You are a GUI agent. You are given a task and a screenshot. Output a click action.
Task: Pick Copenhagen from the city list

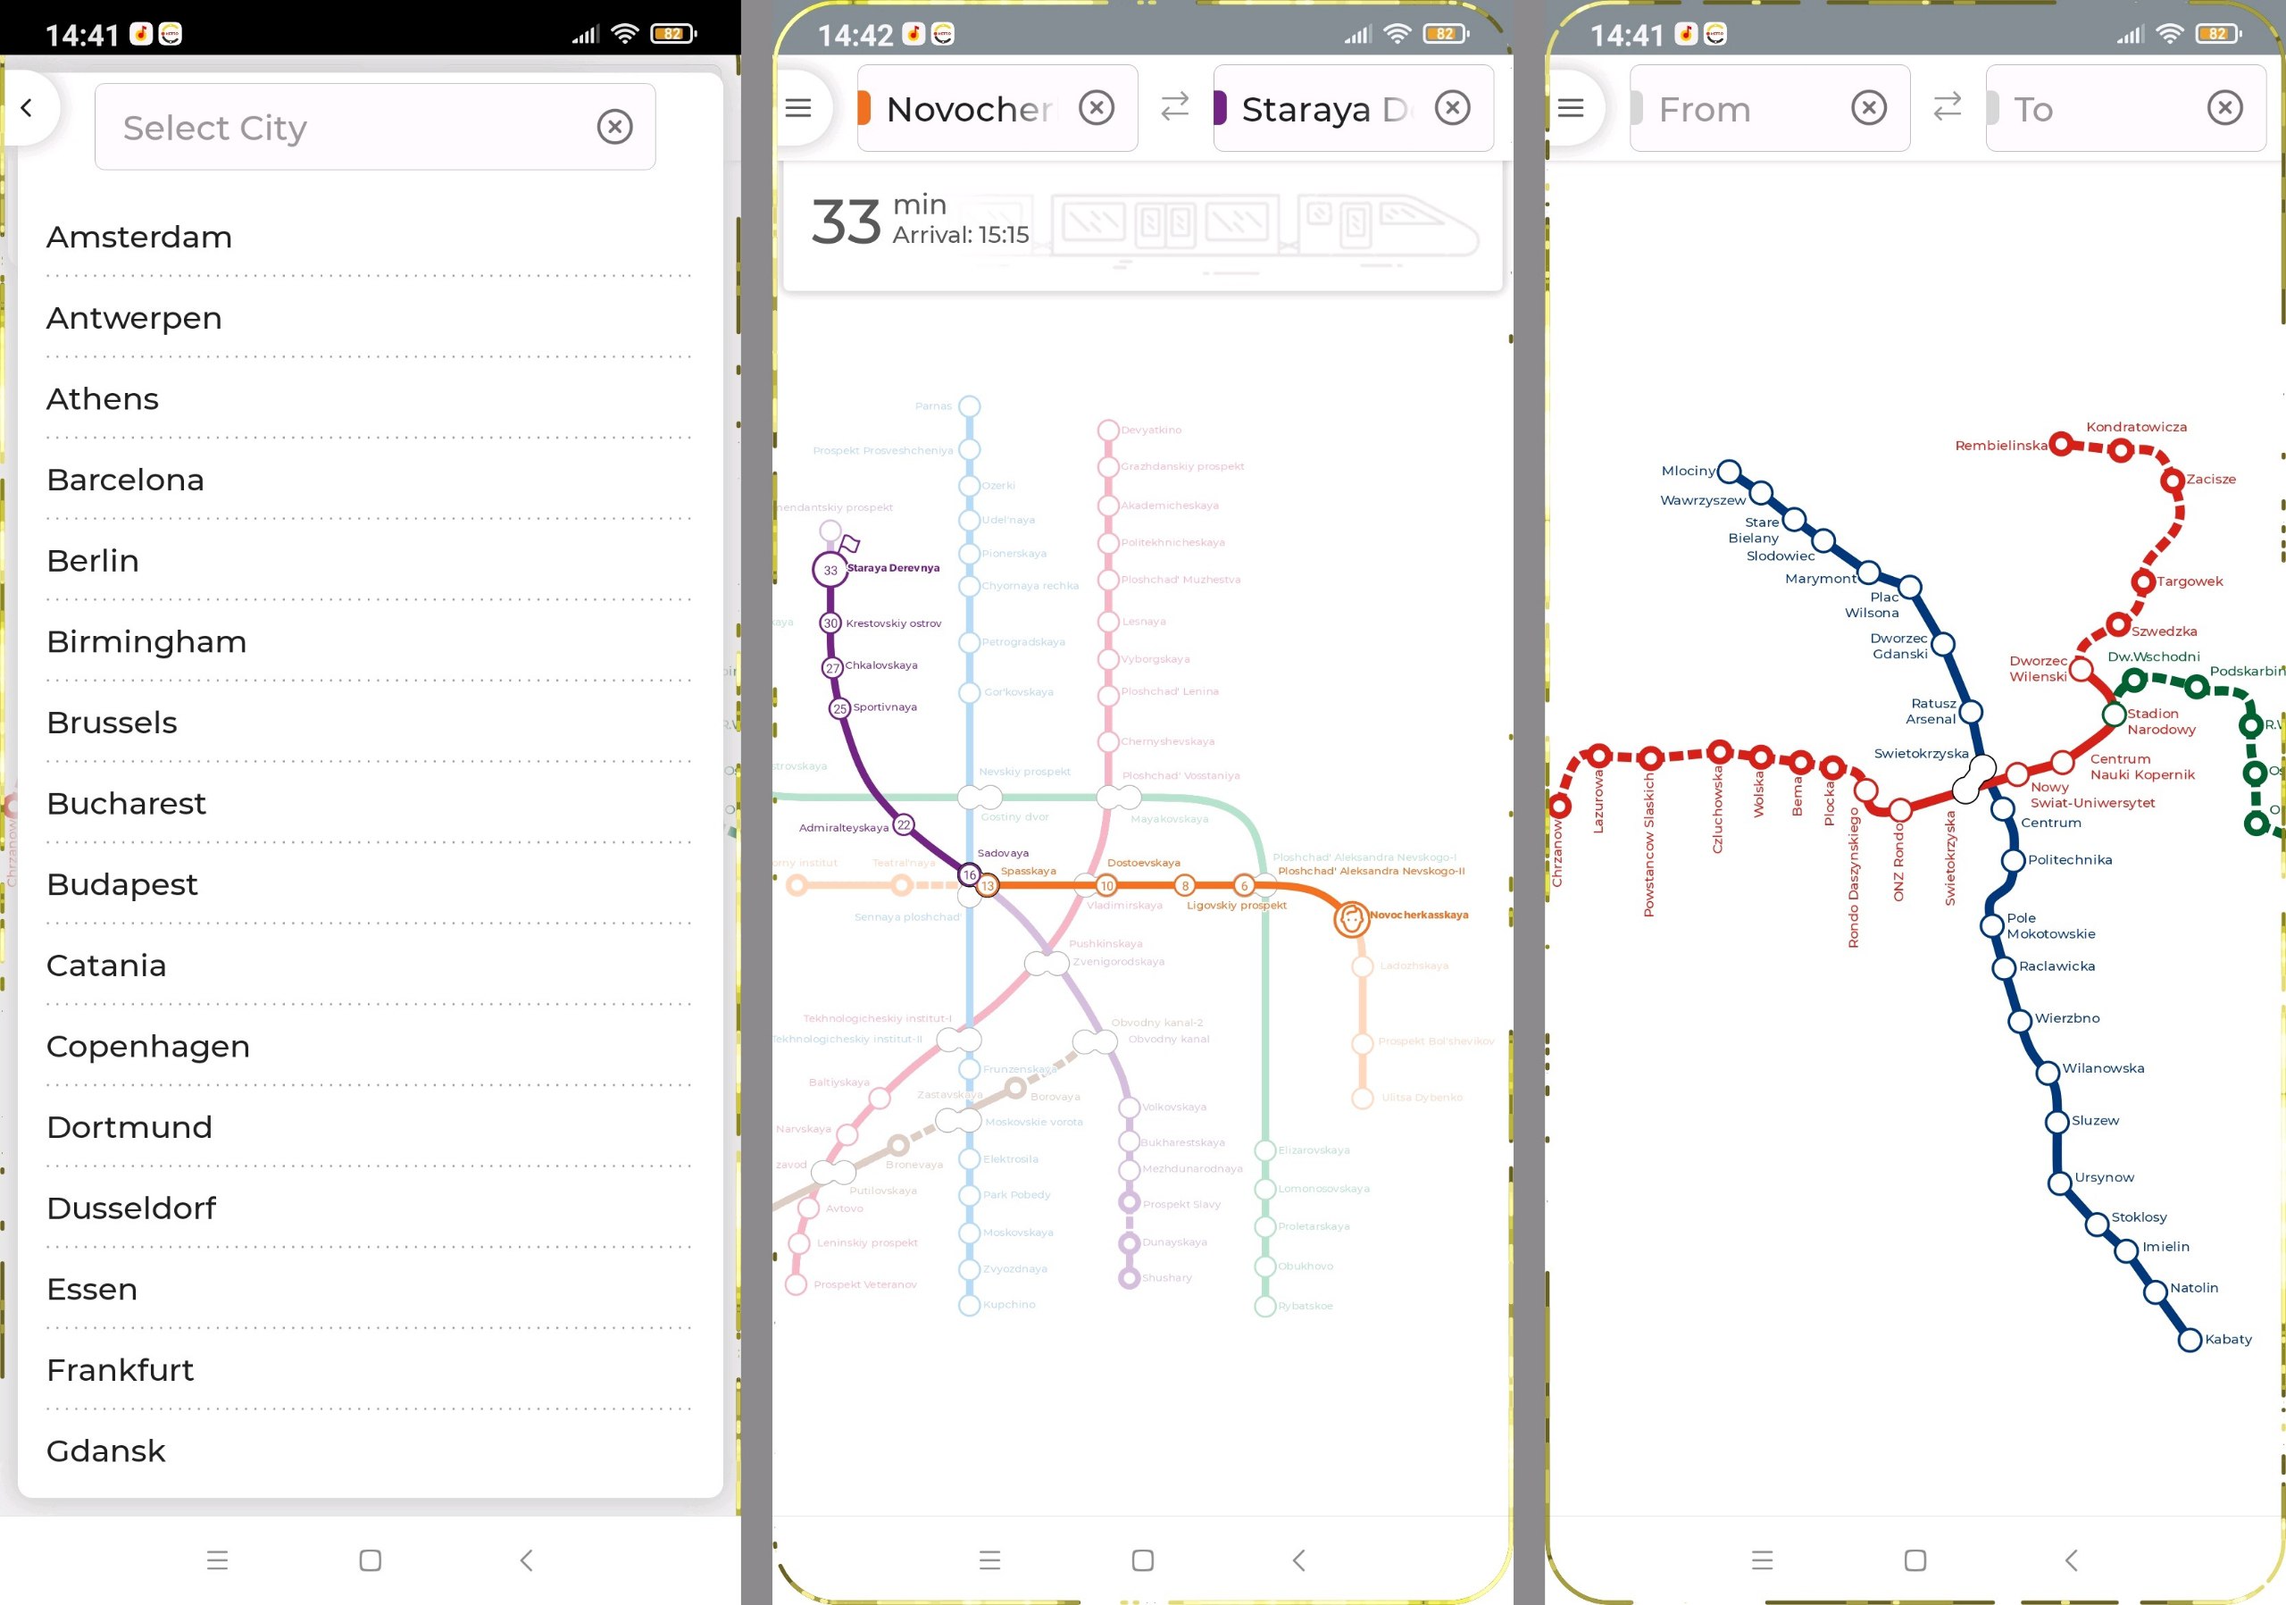(x=147, y=1047)
